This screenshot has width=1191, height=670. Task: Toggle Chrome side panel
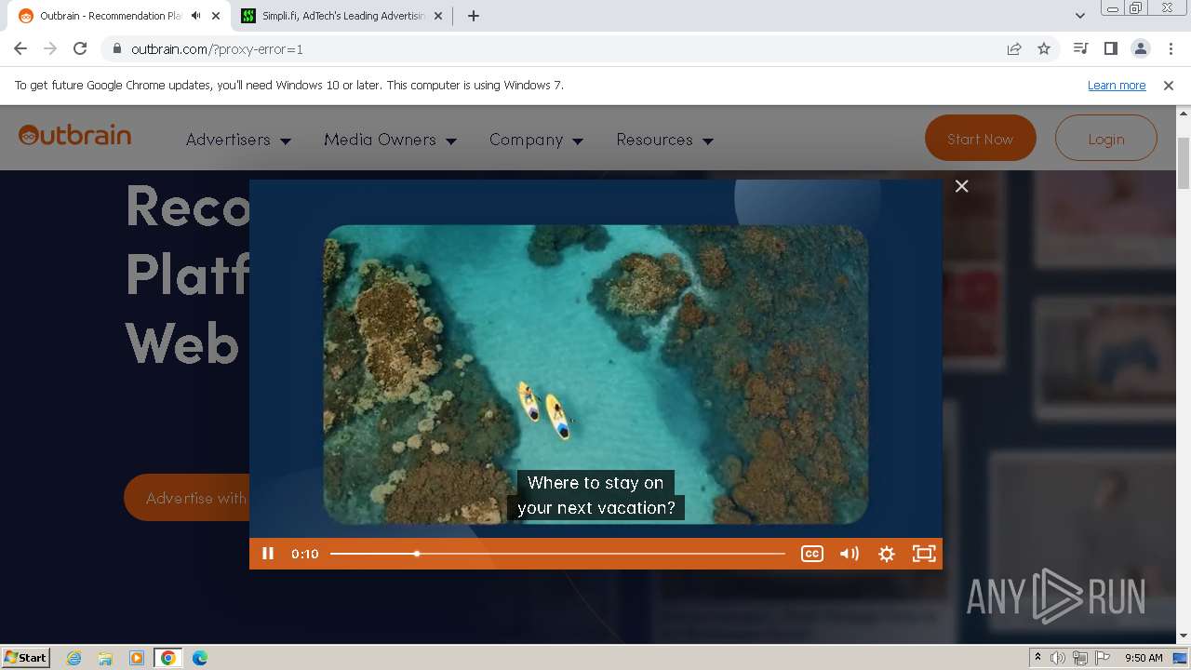point(1110,48)
